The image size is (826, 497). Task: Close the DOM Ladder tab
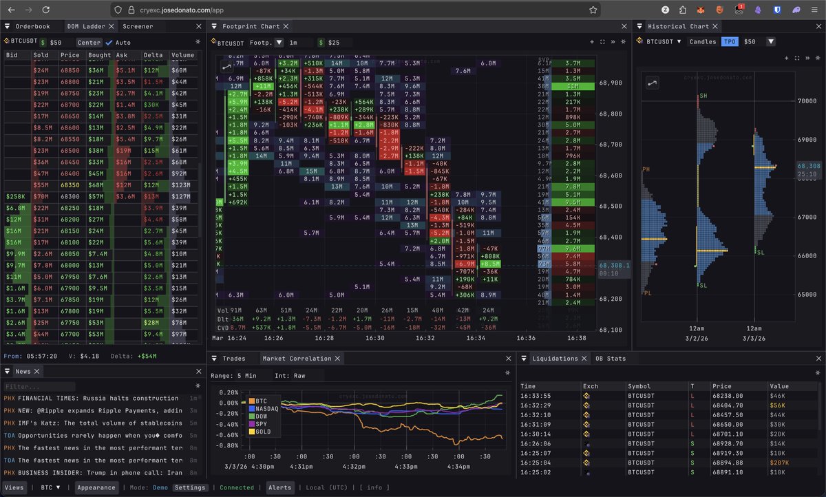coord(112,26)
